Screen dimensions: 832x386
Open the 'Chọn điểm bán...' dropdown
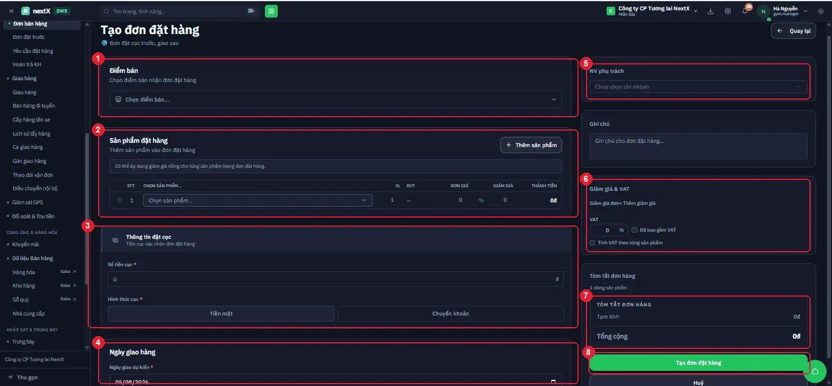tap(336, 99)
